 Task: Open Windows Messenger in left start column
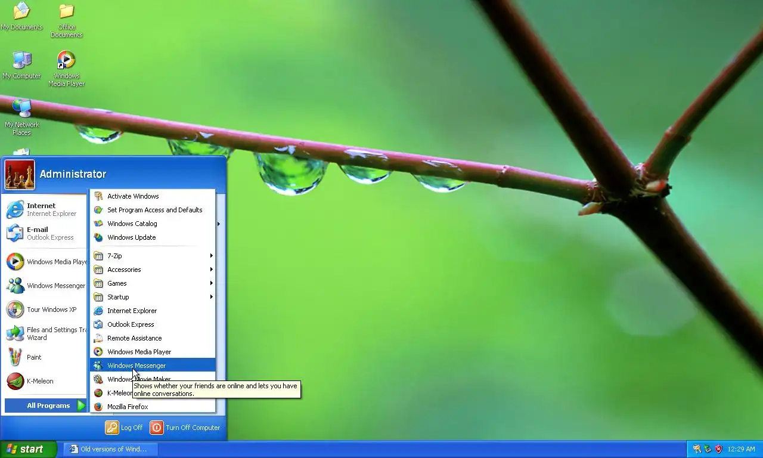(x=46, y=286)
